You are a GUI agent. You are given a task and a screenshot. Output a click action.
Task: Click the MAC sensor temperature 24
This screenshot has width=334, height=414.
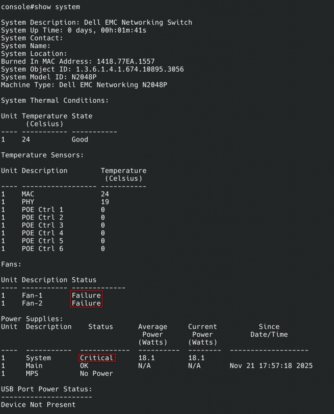[x=105, y=194]
